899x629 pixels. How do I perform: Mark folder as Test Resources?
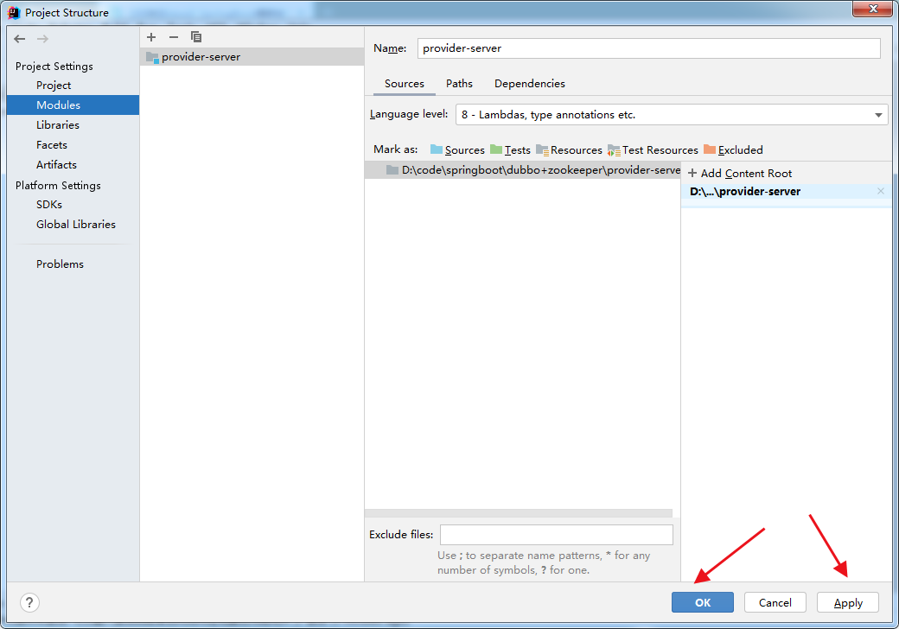coord(653,150)
